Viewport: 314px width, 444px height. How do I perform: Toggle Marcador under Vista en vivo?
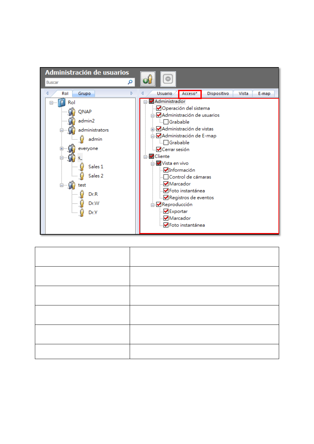[166, 184]
